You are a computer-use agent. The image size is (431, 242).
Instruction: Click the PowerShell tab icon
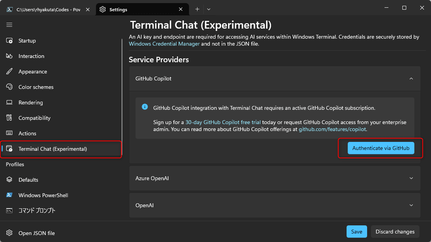coord(10,9)
